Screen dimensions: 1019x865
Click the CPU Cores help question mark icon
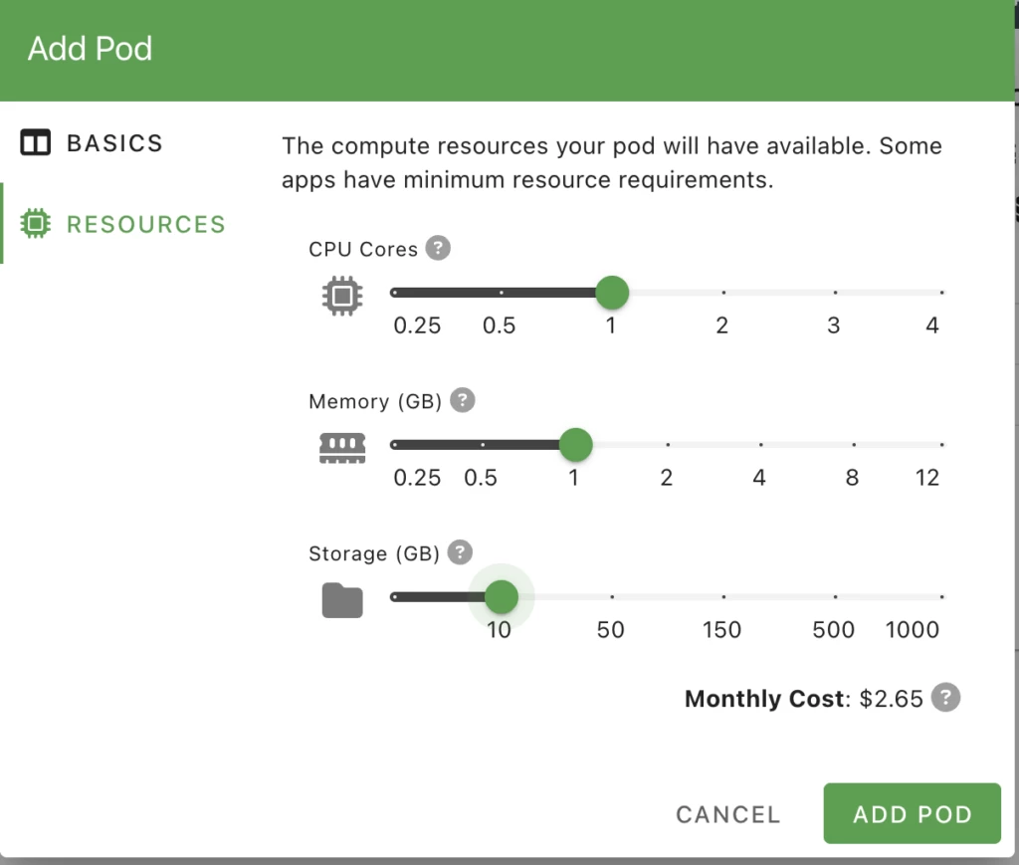point(438,248)
